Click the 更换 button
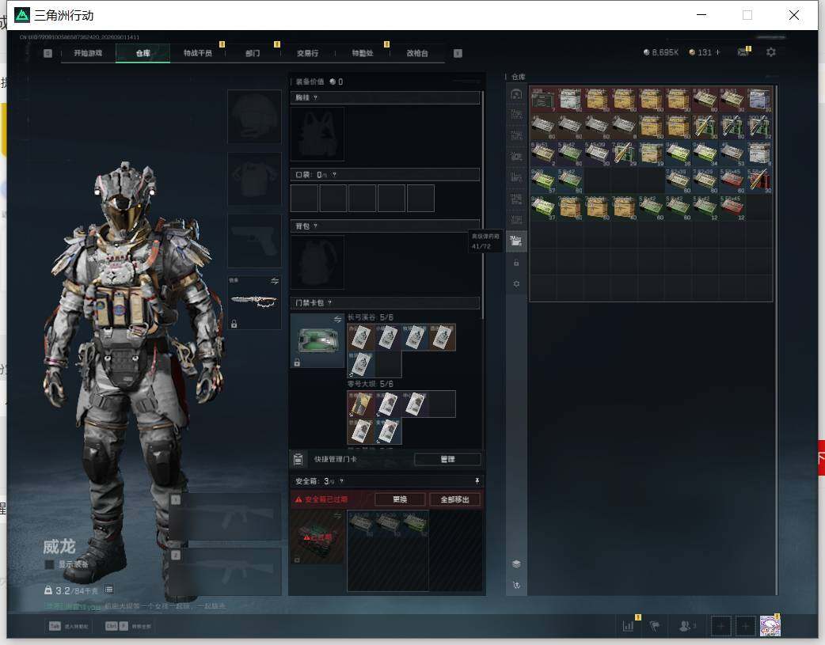Viewport: 825px width, 645px height. click(400, 499)
